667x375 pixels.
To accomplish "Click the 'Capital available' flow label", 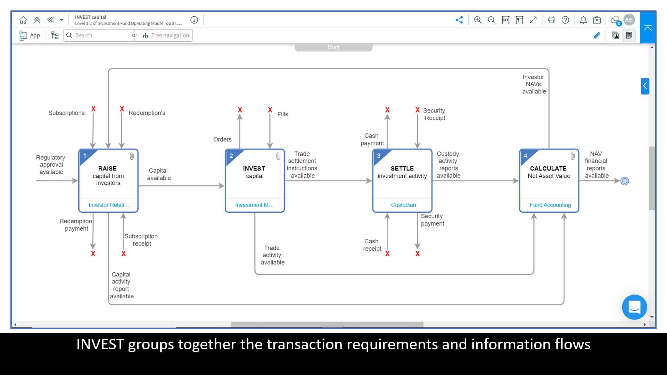I will [x=159, y=174].
